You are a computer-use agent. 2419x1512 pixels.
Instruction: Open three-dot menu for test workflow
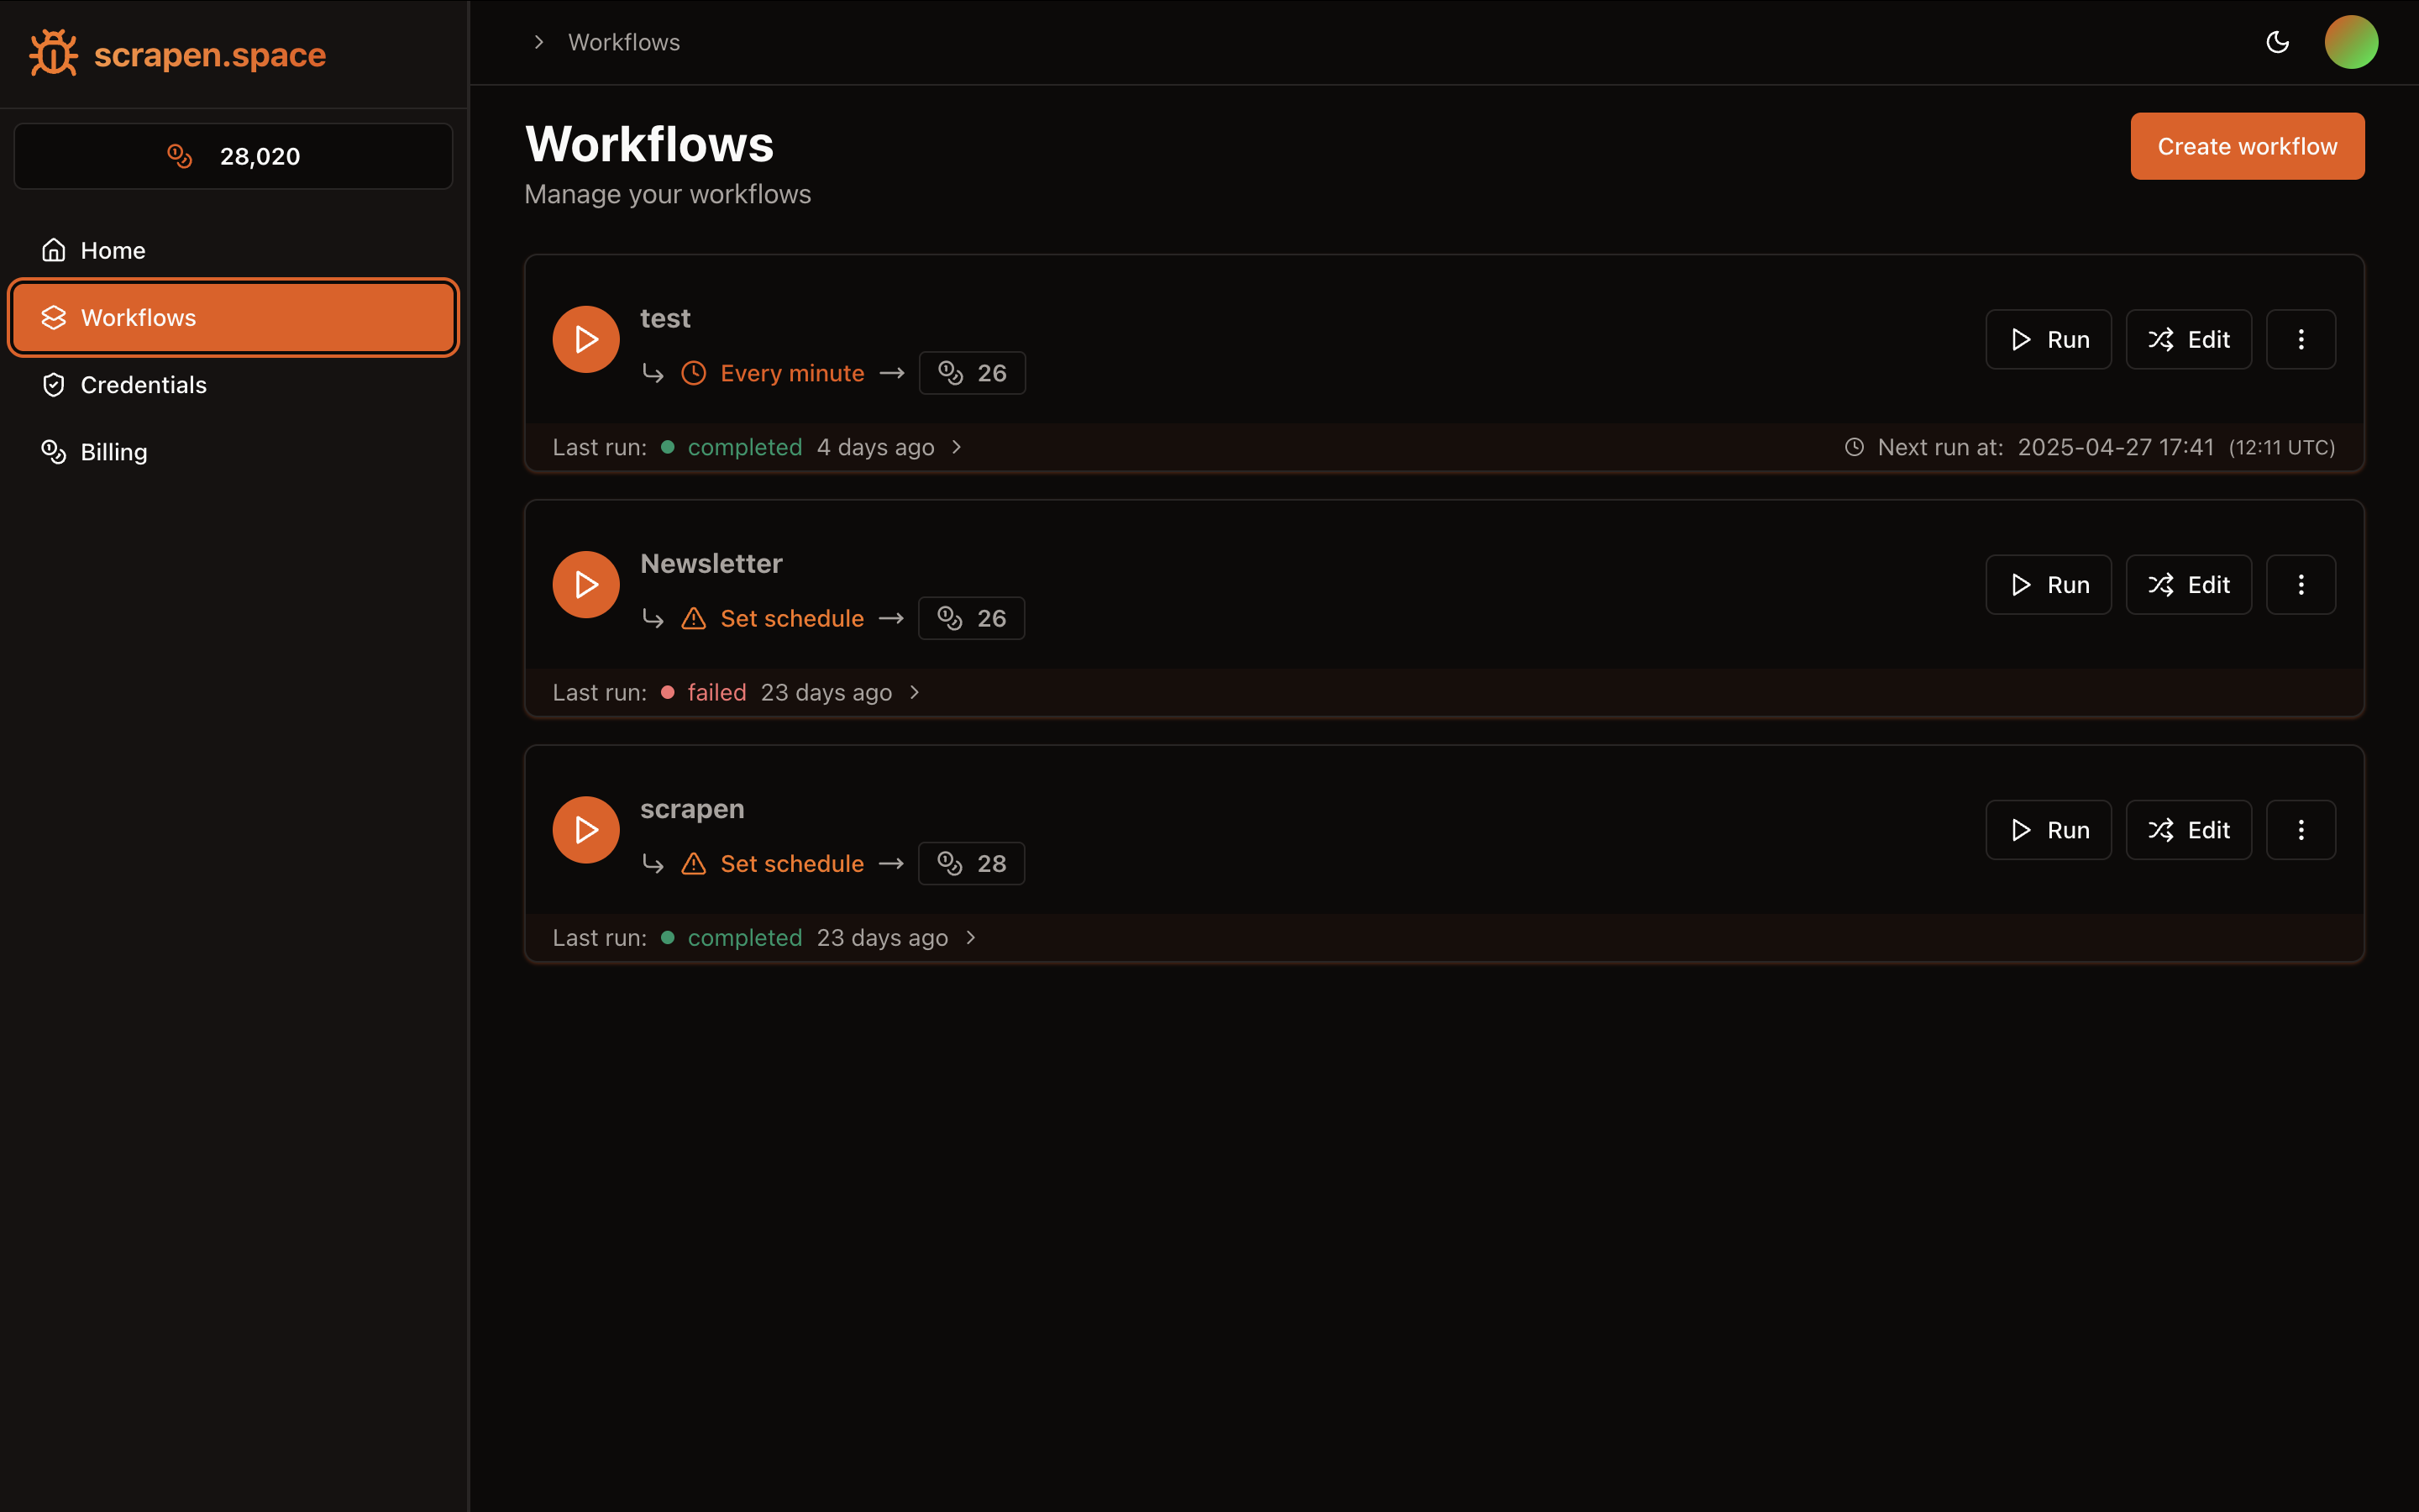(x=2300, y=339)
